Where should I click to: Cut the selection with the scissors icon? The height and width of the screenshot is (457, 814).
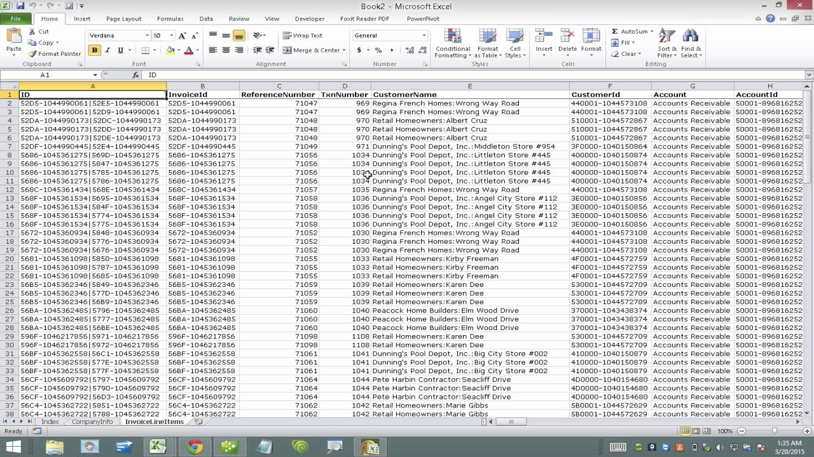32,32
